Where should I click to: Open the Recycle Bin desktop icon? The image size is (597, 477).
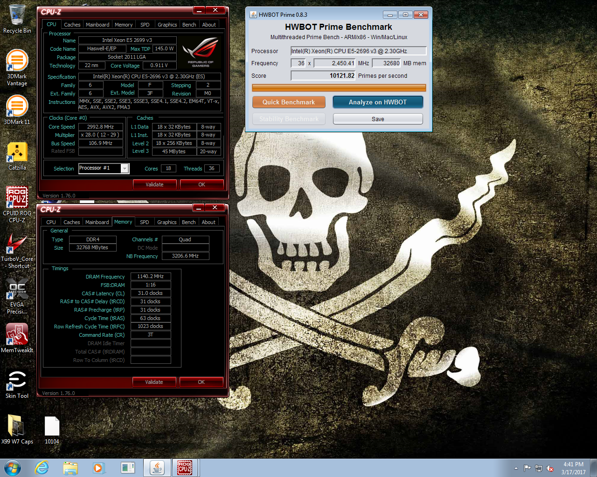click(x=17, y=19)
